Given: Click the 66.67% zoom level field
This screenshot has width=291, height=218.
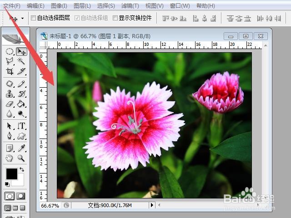Looking at the screenshot, I should (x=50, y=206).
